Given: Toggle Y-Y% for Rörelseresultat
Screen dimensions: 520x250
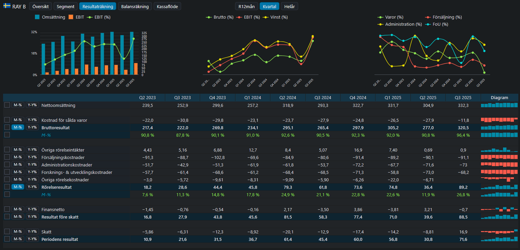Looking at the screenshot, I should [32, 187].
